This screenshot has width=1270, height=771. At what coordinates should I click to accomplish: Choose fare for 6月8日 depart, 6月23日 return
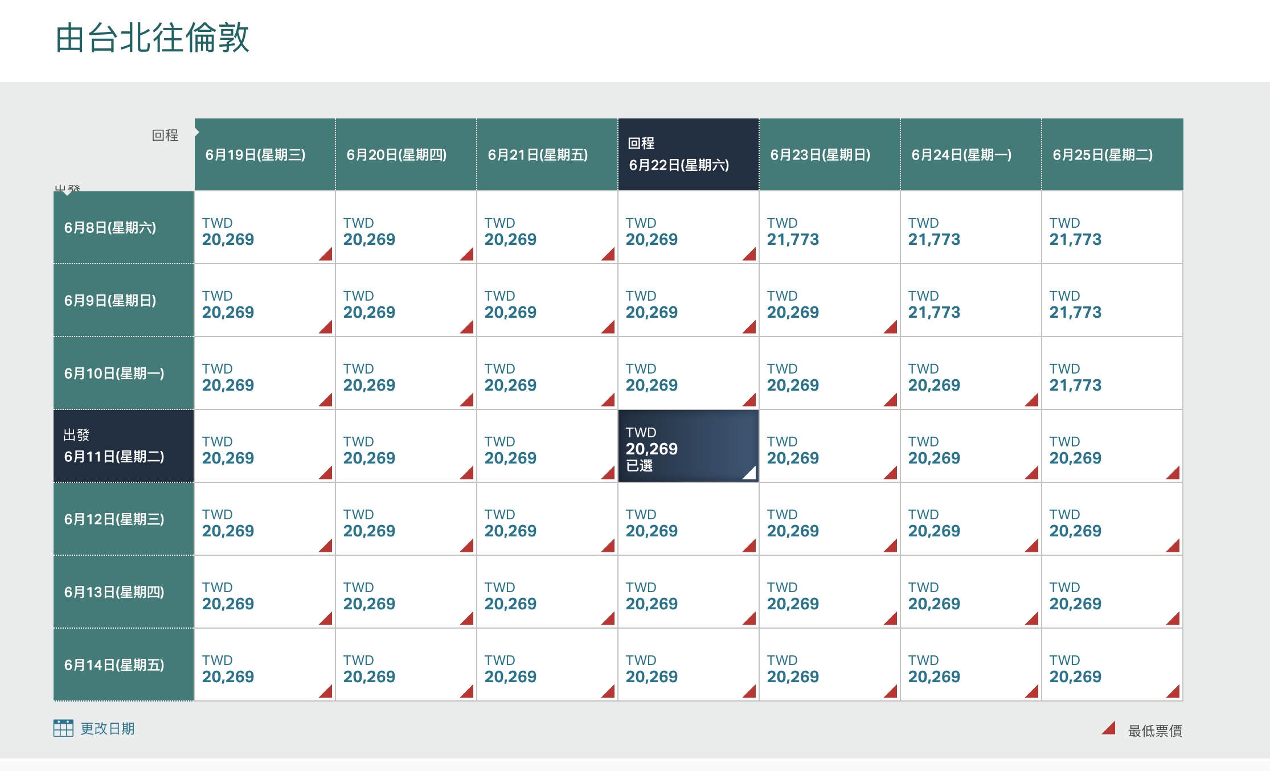829,228
